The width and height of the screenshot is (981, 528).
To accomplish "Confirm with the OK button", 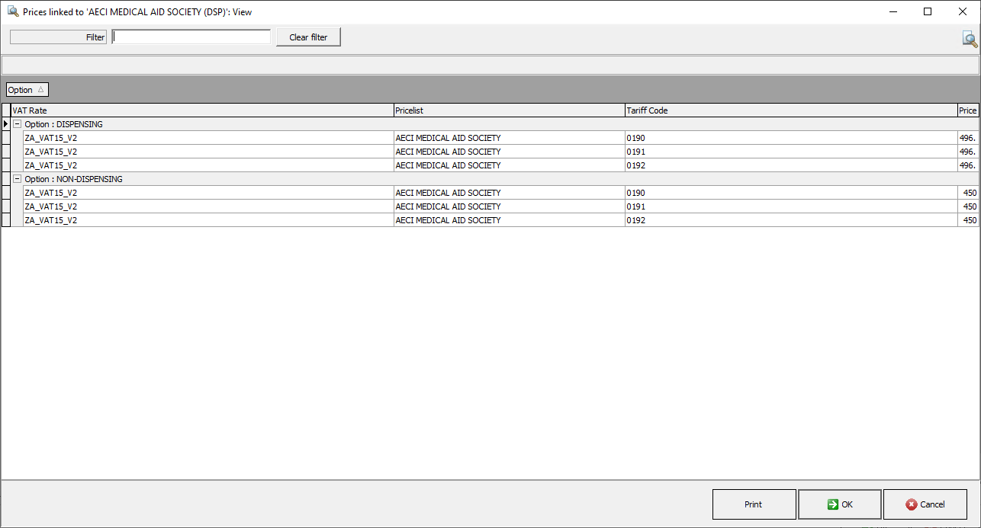I will tap(840, 504).
